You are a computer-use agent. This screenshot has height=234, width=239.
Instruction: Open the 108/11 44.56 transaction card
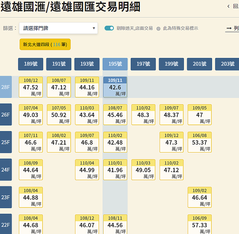[115, 224]
